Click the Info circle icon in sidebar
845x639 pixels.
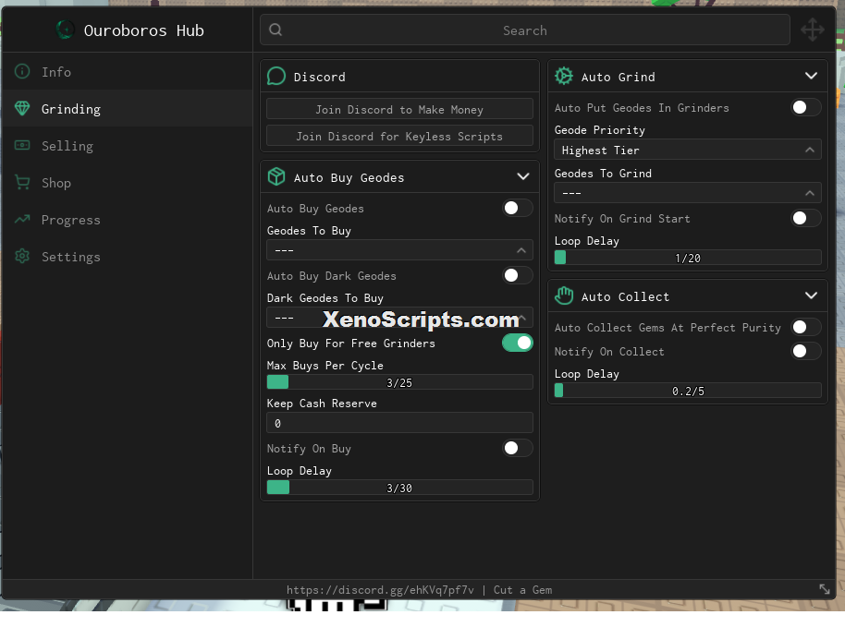tap(22, 71)
